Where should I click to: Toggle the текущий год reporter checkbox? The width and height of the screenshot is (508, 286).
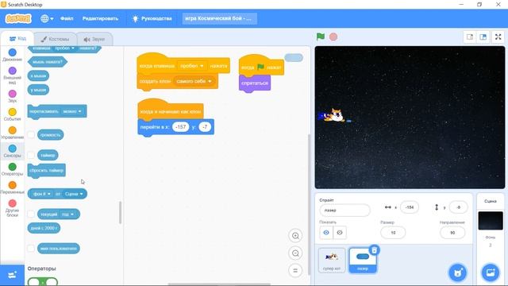pos(31,214)
